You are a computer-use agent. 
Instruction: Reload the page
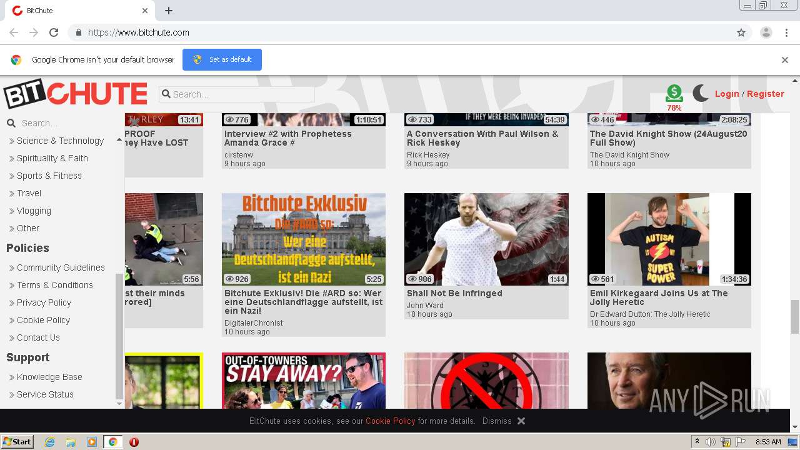[54, 32]
